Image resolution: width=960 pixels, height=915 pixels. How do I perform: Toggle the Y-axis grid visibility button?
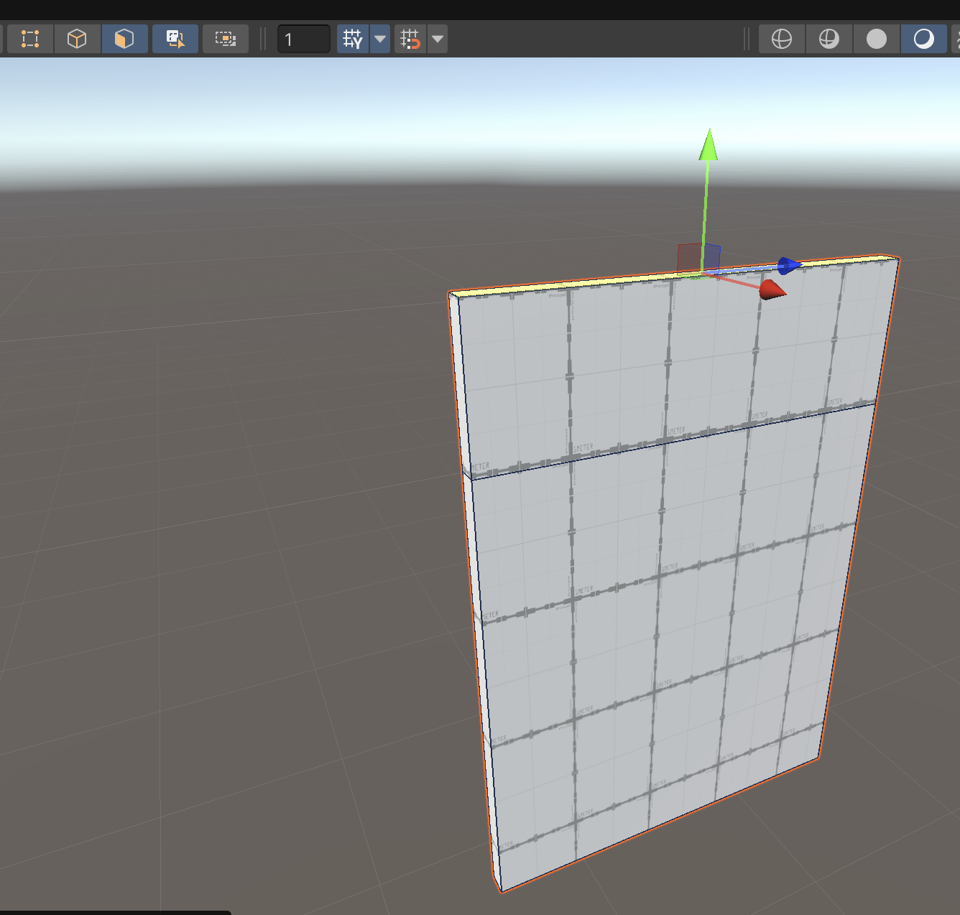[x=353, y=39]
